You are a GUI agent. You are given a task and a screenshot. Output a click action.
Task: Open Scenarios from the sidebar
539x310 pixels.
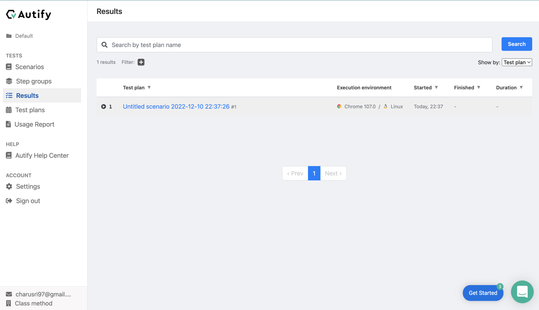[29, 67]
